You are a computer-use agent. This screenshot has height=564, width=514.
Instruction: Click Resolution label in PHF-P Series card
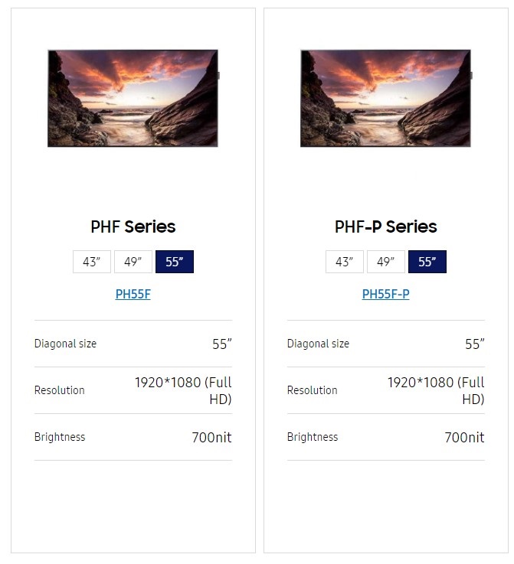(312, 390)
